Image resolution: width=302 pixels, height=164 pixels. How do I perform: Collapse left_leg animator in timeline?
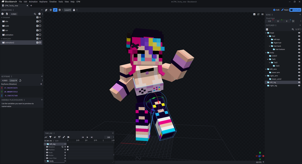pyautogui.click(x=45, y=144)
